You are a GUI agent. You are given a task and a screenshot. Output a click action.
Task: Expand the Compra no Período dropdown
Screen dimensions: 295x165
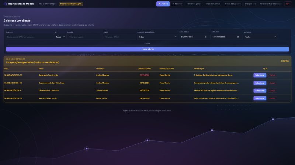(157, 37)
